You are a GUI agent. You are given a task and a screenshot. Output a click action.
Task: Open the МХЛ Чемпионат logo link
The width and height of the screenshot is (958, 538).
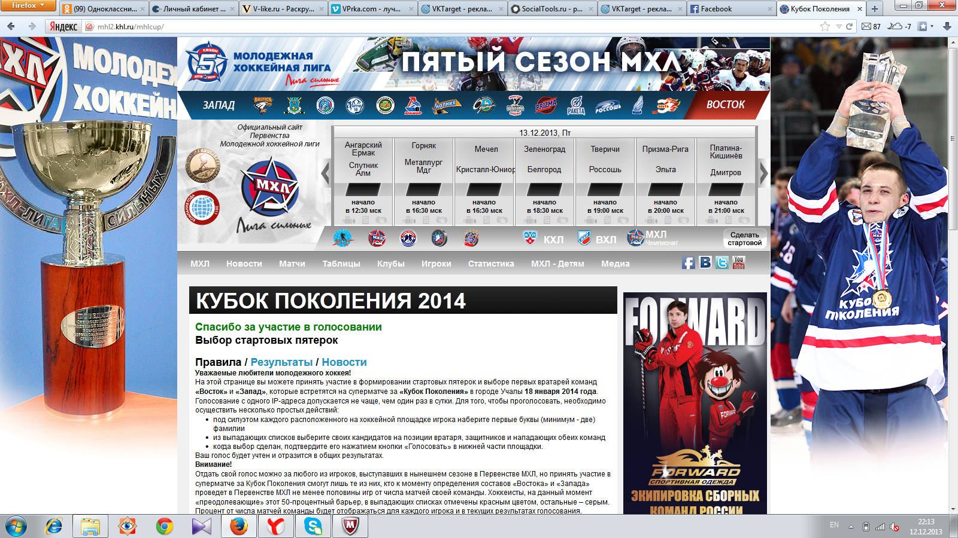pyautogui.click(x=653, y=238)
